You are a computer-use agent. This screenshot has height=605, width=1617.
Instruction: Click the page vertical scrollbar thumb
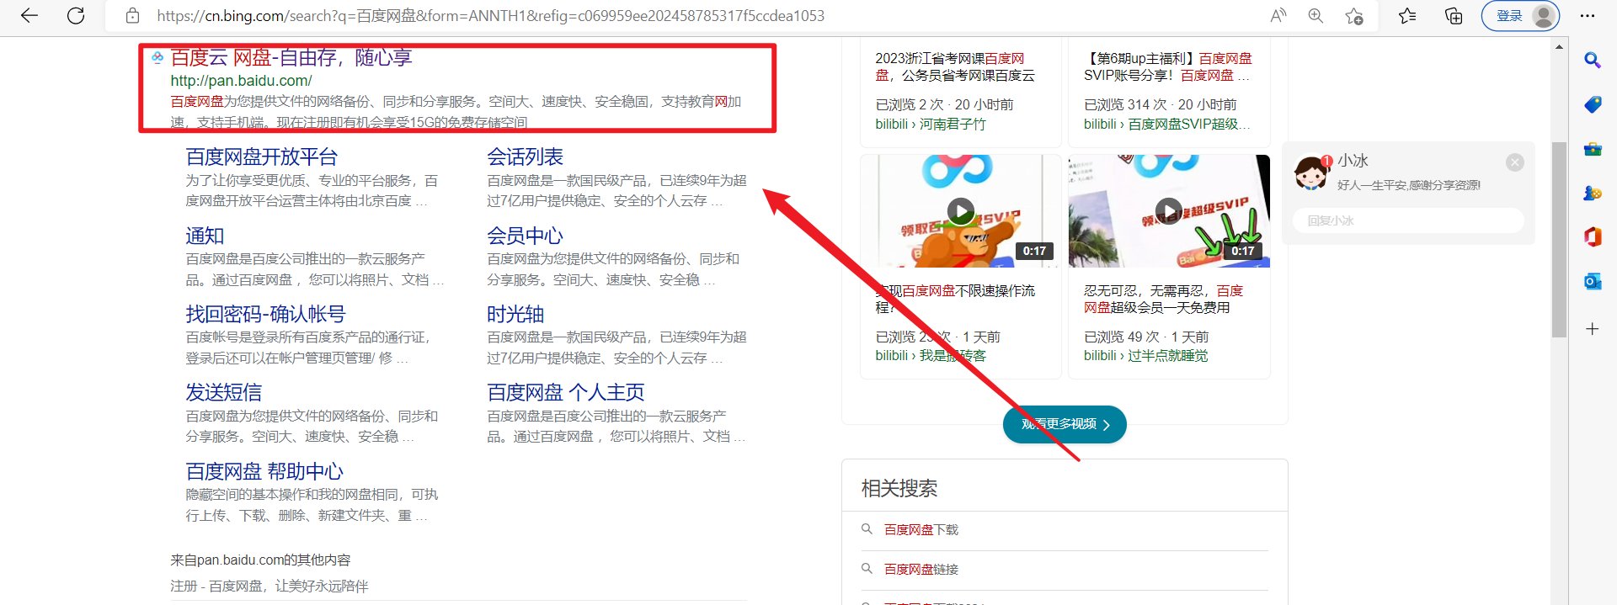[1559, 239]
